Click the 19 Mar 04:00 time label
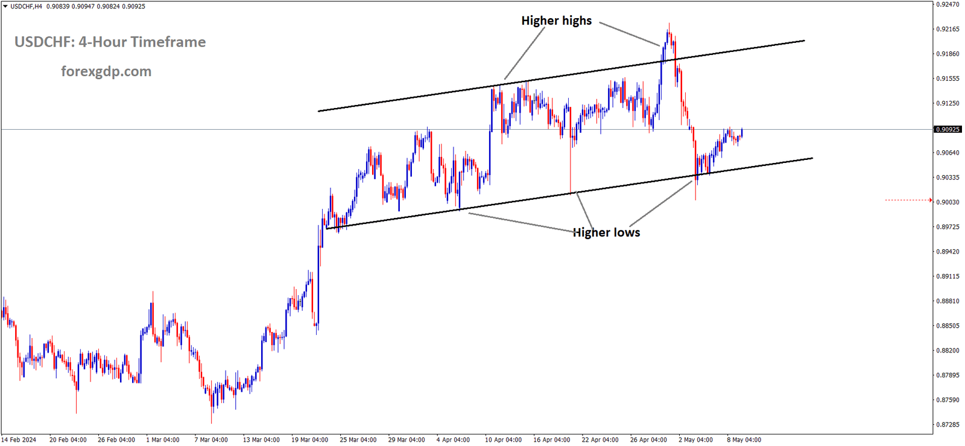This screenshot has height=446, width=965. pyautogui.click(x=310, y=440)
